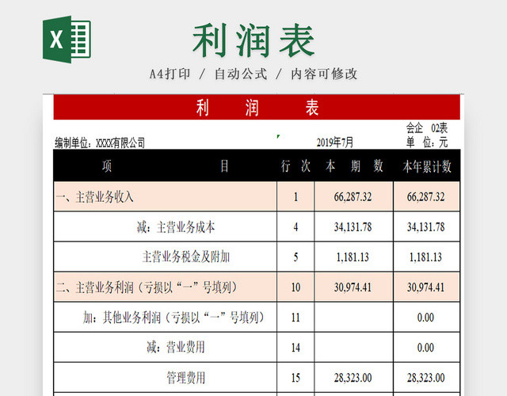Select row number 4 in the 行次 column
The width and height of the screenshot is (507, 396).
point(295,227)
